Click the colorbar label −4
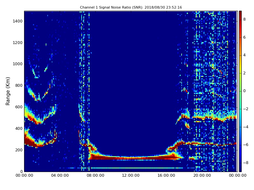 [x=246, y=127]
